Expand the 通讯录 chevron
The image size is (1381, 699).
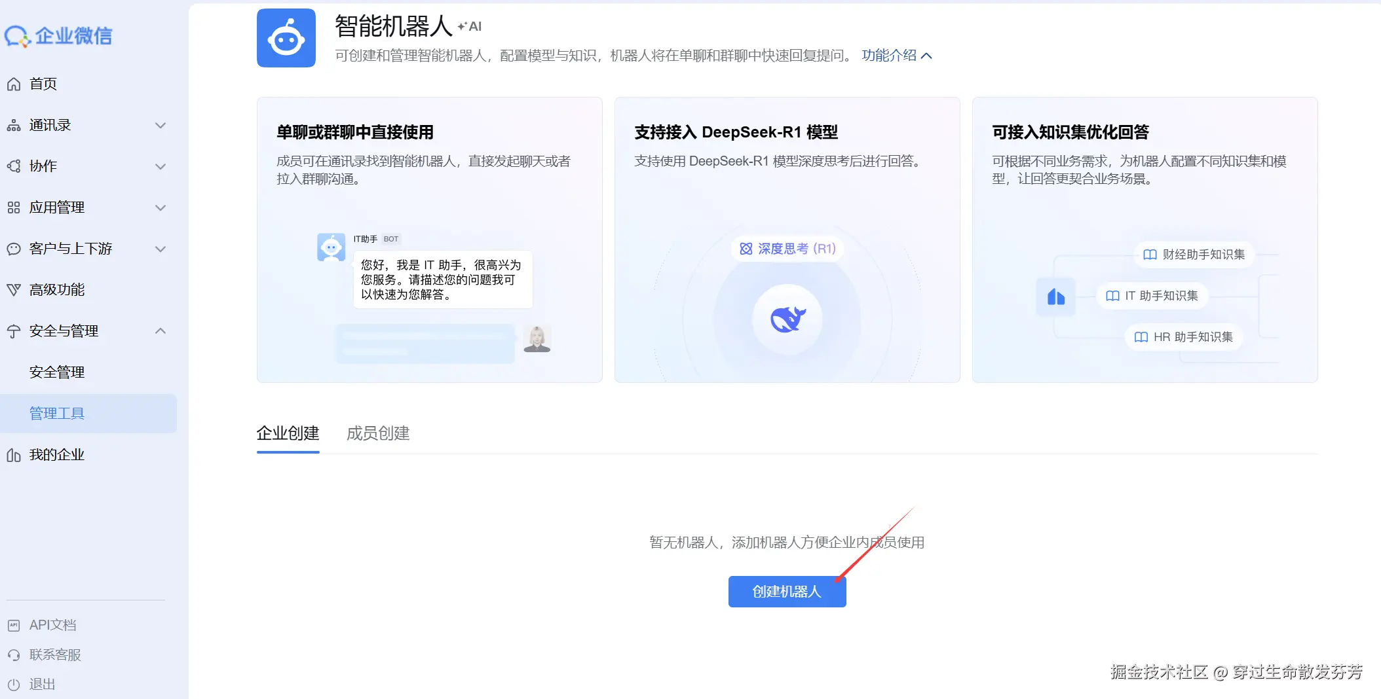[x=161, y=125]
